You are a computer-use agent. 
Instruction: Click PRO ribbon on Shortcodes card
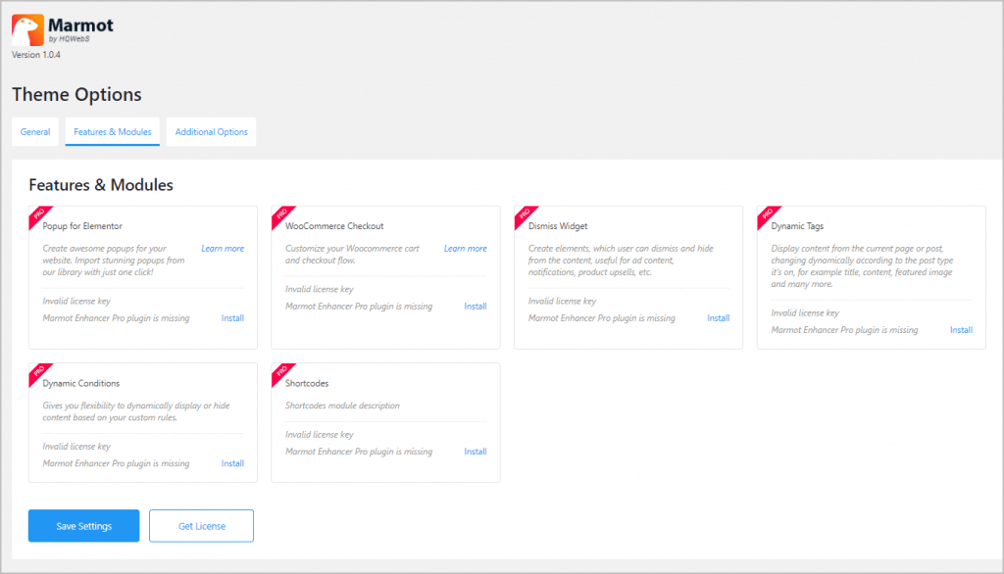coord(280,372)
